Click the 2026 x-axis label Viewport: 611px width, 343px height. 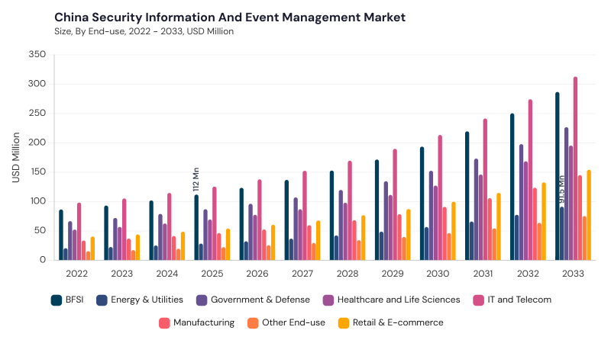click(257, 274)
